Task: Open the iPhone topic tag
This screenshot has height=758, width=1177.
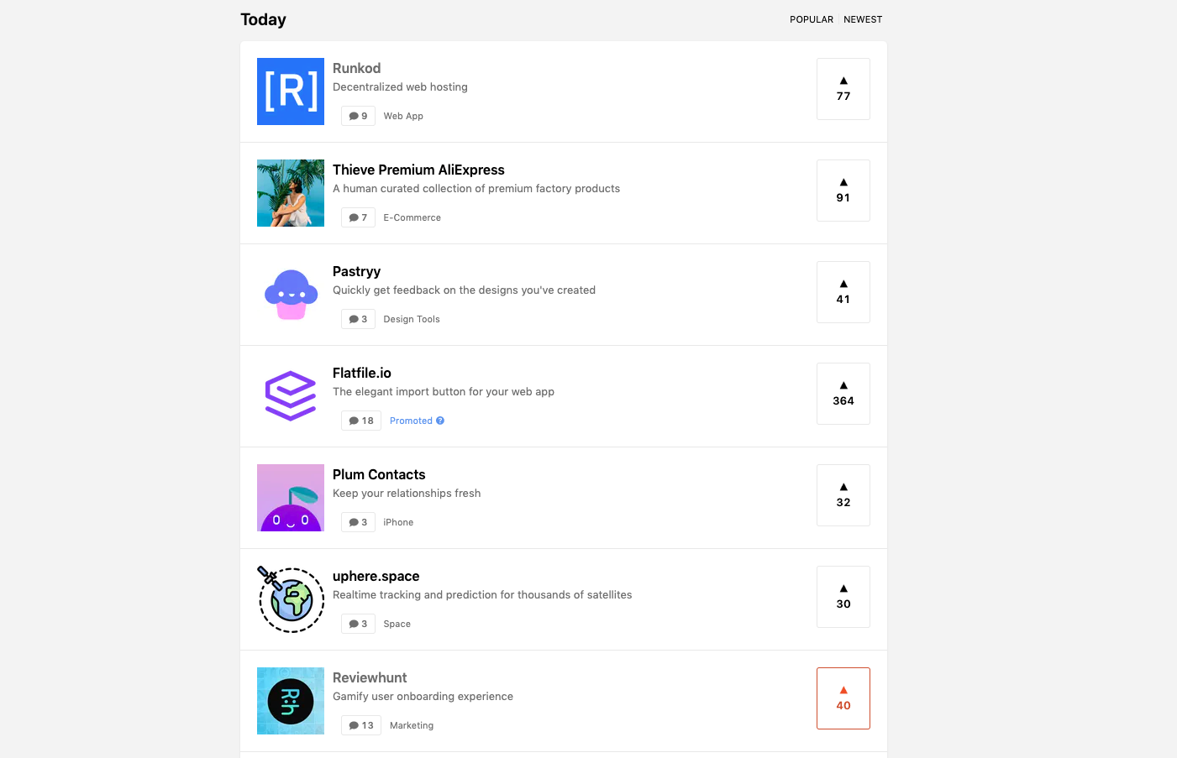Action: (398, 522)
